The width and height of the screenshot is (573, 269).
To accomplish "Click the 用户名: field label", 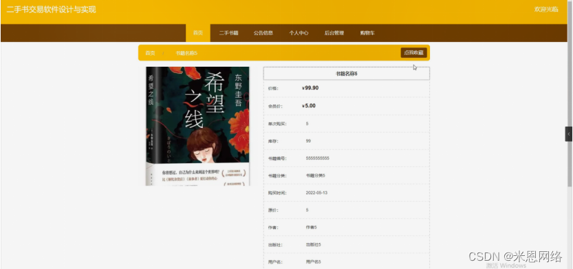I will (x=275, y=262).
